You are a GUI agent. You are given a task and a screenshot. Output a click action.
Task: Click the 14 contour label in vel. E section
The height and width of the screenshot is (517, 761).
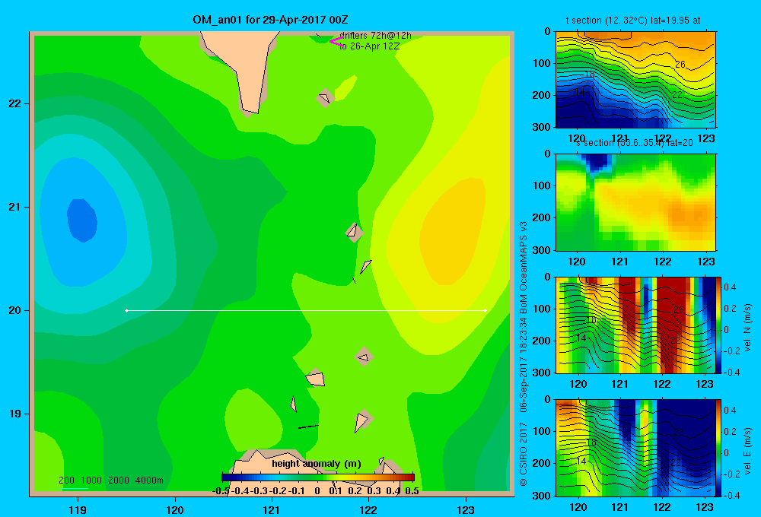(x=581, y=461)
